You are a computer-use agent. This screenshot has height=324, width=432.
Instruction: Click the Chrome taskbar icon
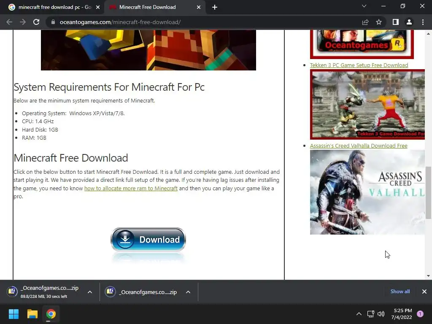51,314
